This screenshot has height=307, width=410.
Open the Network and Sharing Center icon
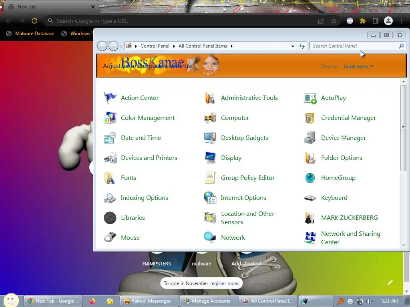310,238
